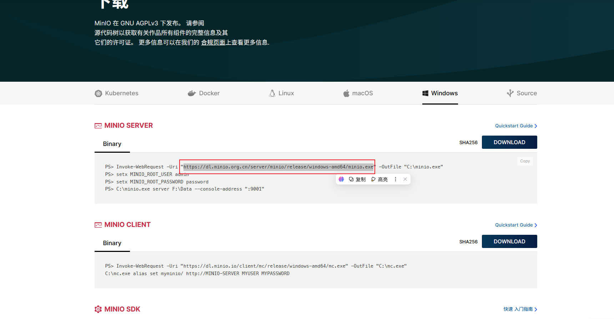The height and width of the screenshot is (319, 614).
Task: Close the text selection popup
Action: coord(405,179)
